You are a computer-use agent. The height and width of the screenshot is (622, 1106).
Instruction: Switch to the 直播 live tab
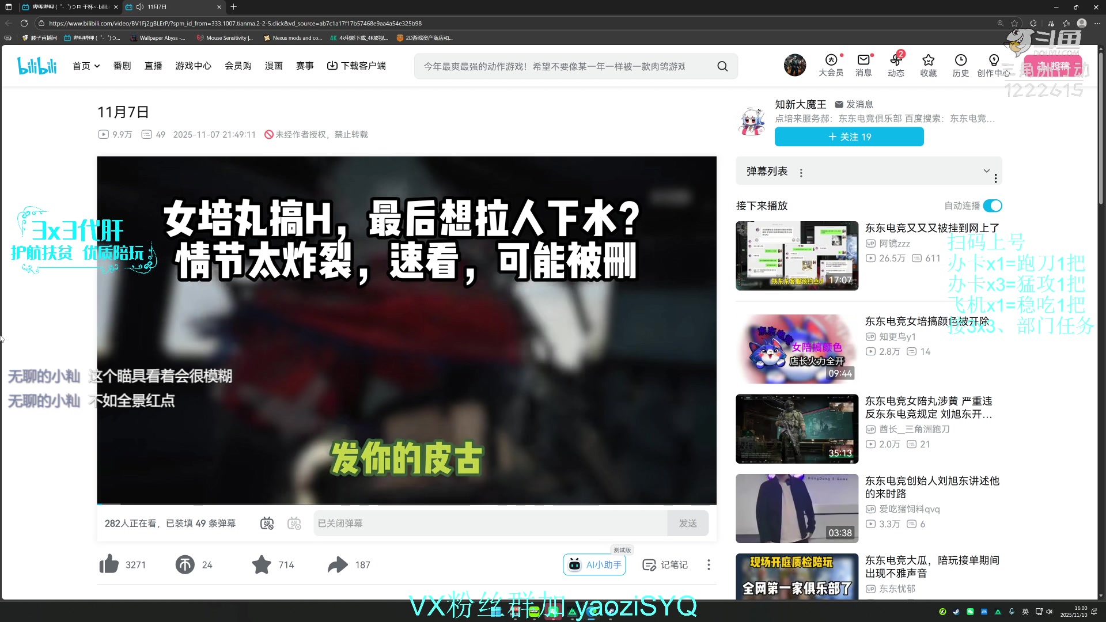(153, 66)
